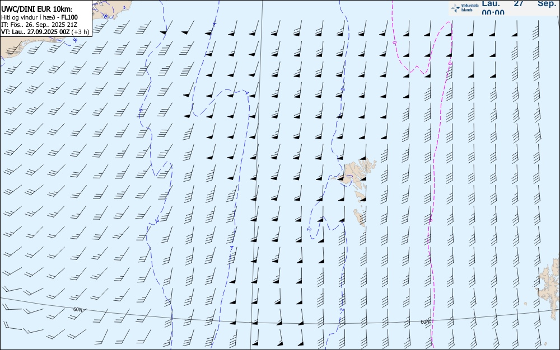Click the '00:00' time in header

pos(493,12)
